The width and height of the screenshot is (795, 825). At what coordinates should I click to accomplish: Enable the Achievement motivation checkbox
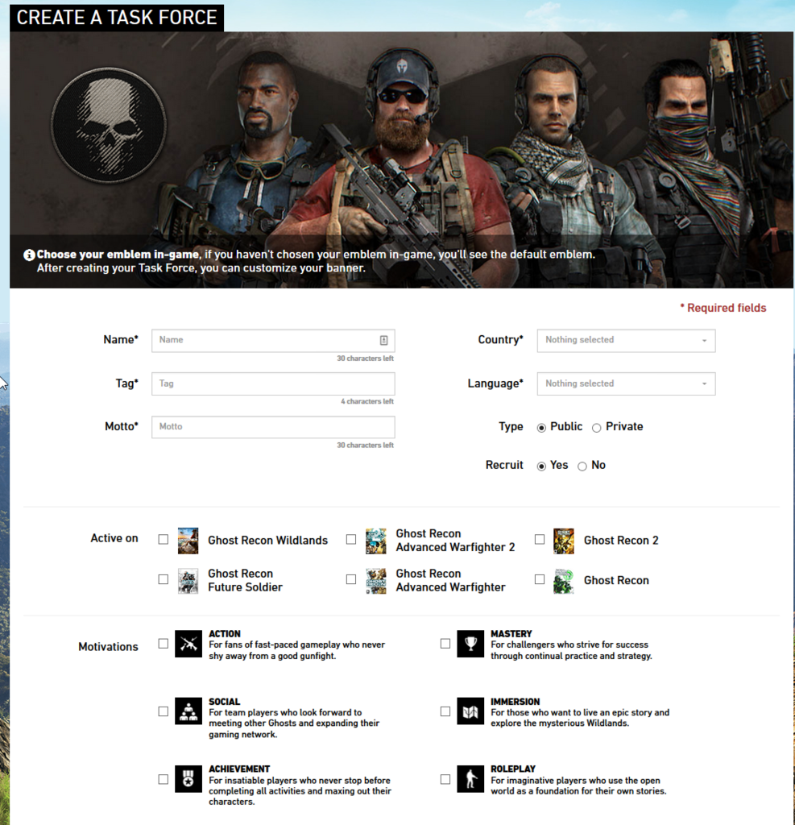point(163,779)
